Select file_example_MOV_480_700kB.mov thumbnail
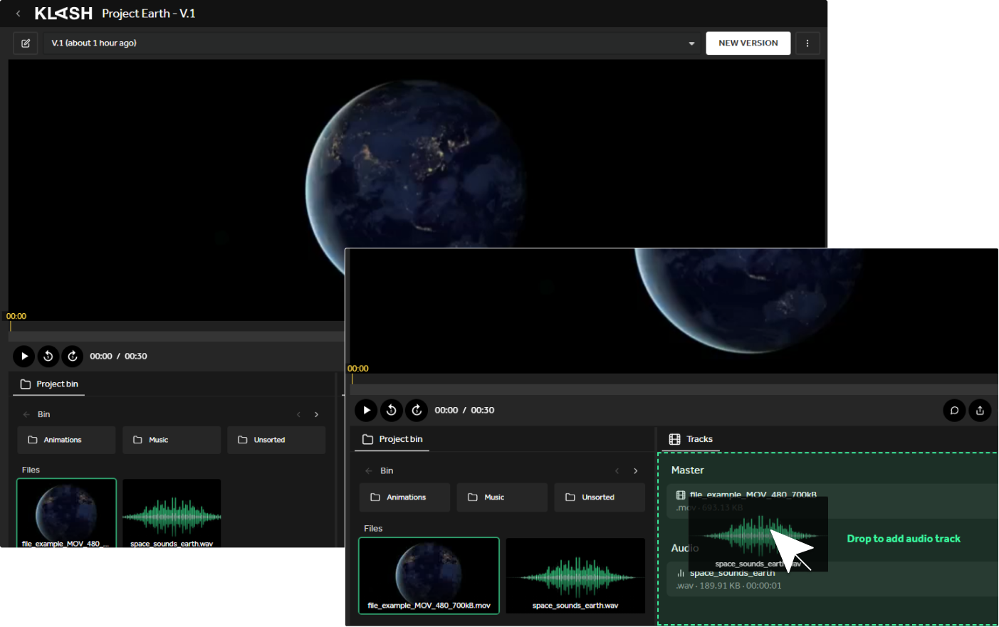The height and width of the screenshot is (627, 999). (429, 575)
